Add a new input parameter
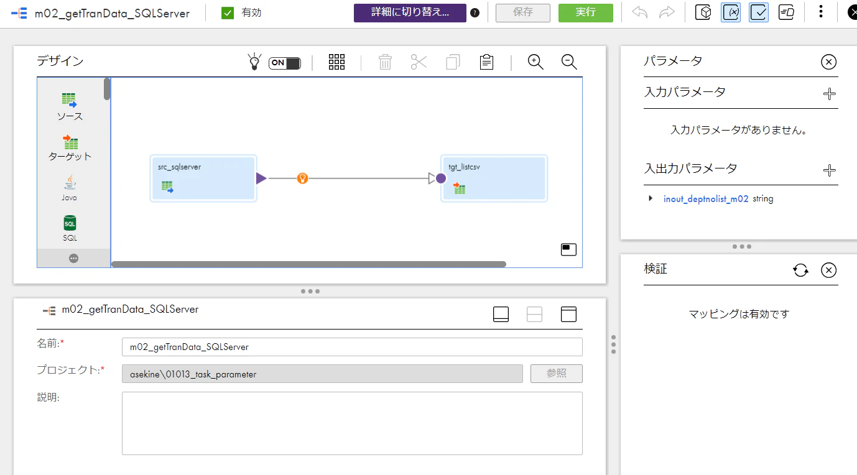 click(x=829, y=94)
